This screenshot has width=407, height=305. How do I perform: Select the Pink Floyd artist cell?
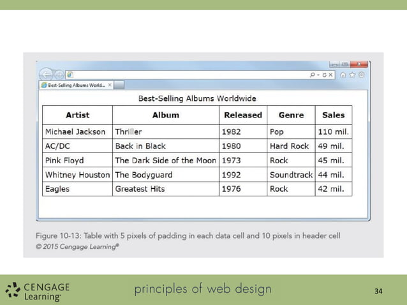(78, 160)
